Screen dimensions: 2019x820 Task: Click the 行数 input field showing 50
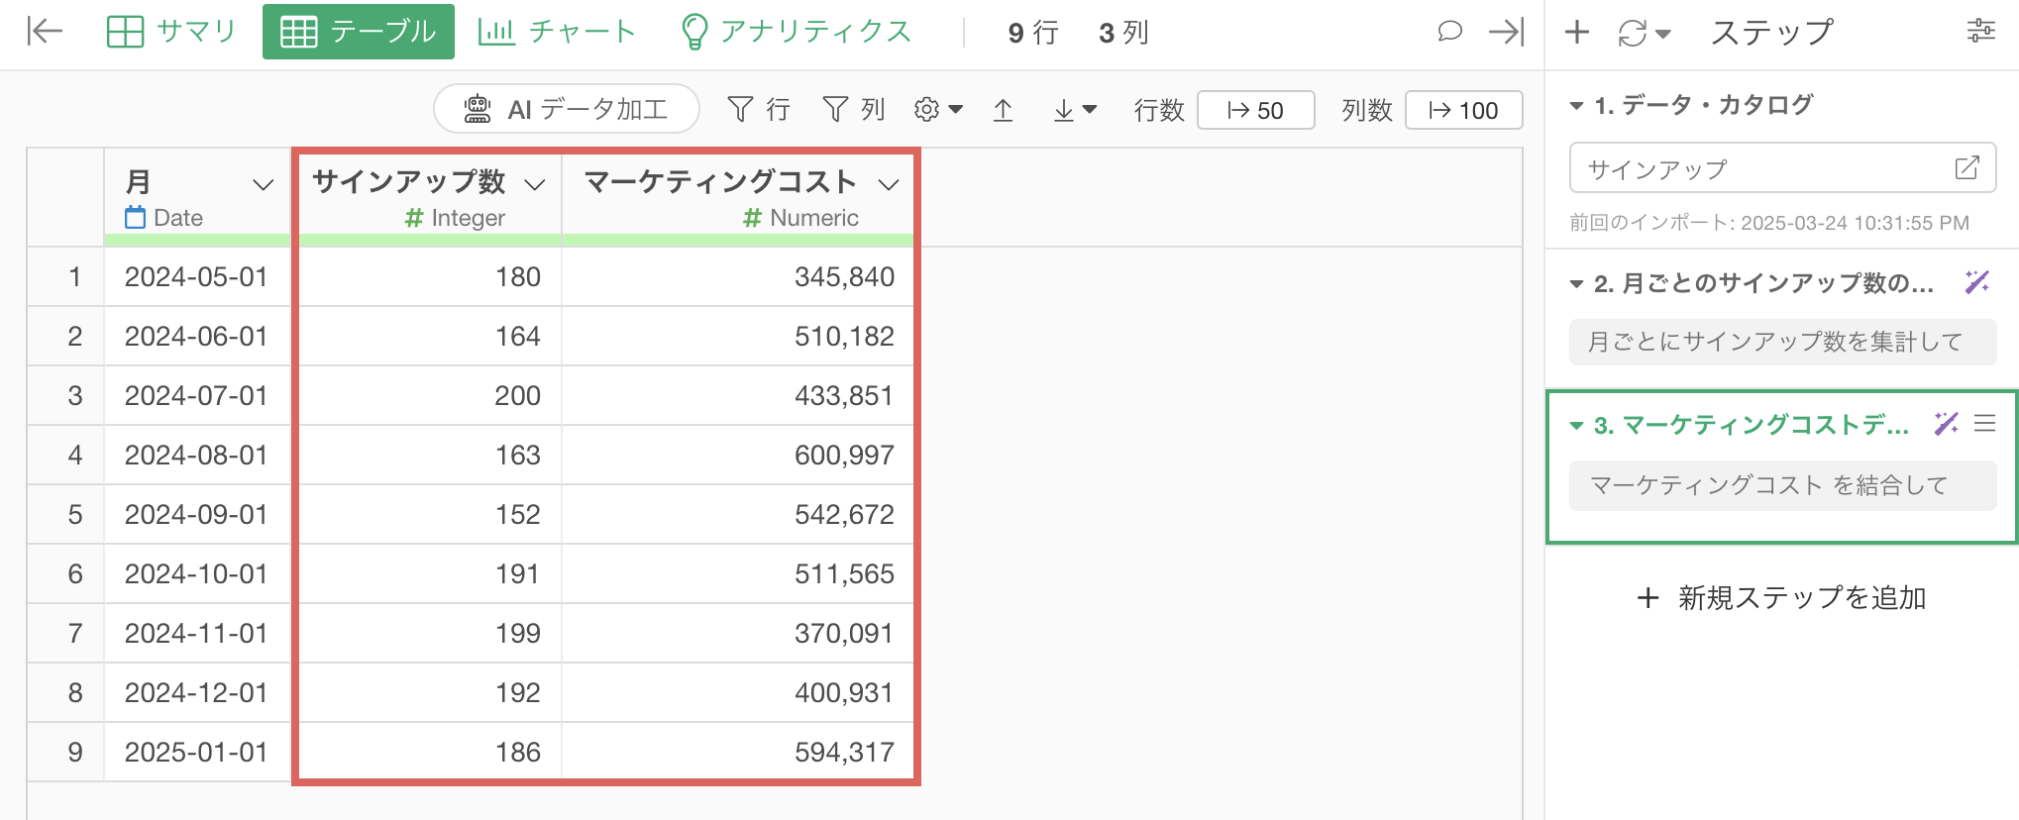coord(1255,110)
